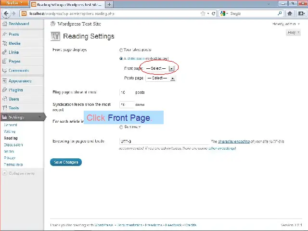The image size is (308, 231).
Task: Follow the 'character encoding' link
Action: pos(234,141)
